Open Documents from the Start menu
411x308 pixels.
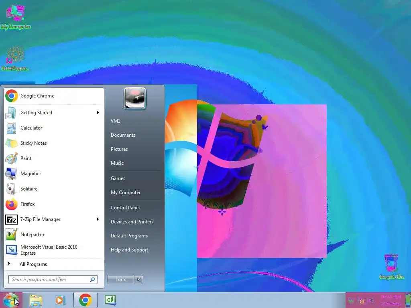[123, 135]
